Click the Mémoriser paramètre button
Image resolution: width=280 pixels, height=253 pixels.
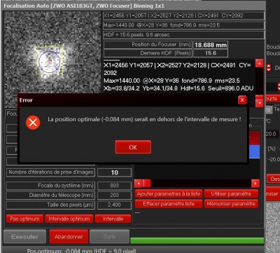231,204
